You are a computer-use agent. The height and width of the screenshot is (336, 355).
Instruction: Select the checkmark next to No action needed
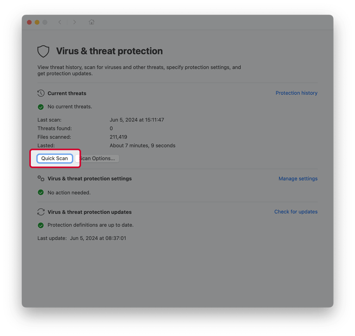[41, 192]
